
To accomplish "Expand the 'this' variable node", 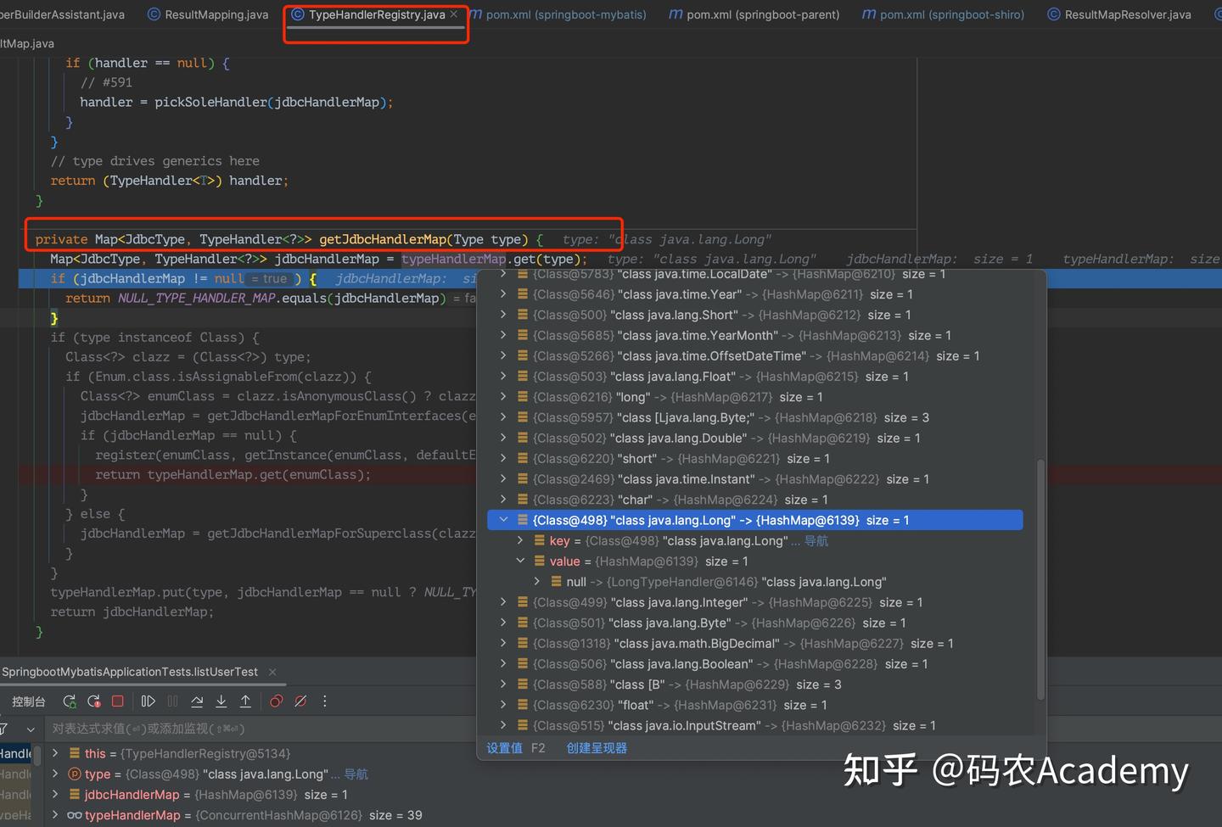I will click(55, 753).
